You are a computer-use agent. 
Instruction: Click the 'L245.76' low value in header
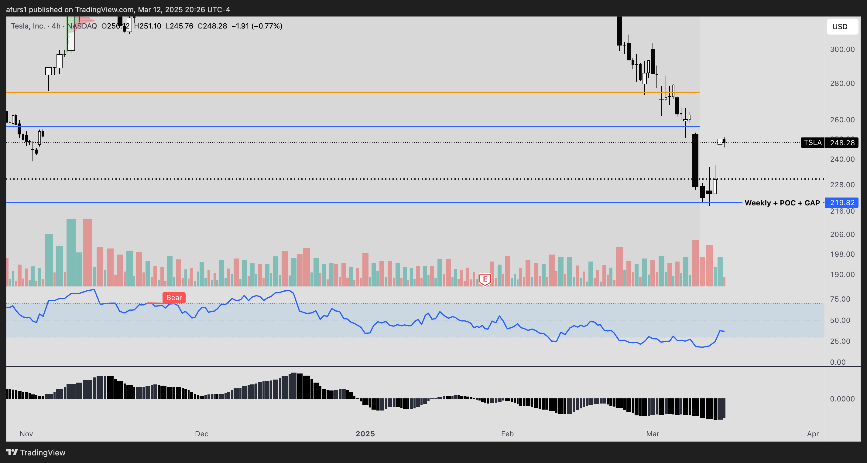point(180,26)
